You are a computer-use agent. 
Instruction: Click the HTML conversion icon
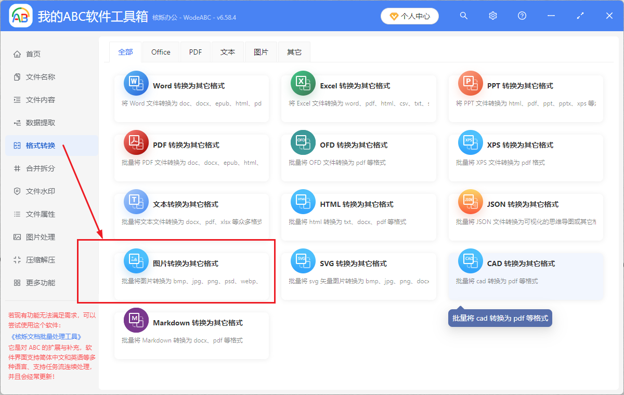pos(303,202)
